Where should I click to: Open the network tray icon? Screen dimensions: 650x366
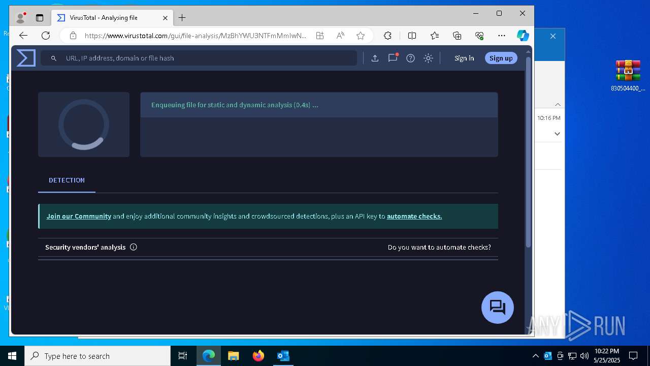click(572, 356)
